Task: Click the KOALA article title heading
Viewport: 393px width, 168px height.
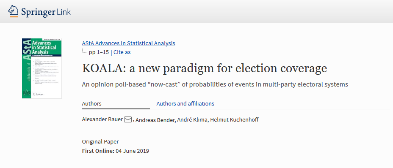Action: [205, 68]
